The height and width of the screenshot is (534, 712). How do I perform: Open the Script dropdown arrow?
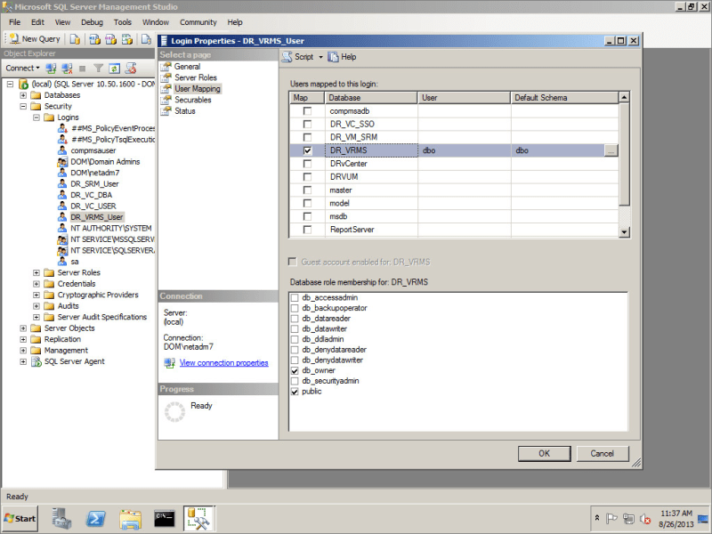pyautogui.click(x=320, y=57)
